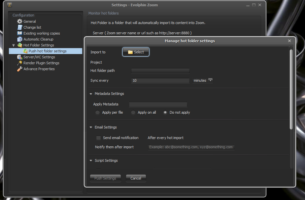Viewport: 305px width, 200px height.
Task: Cancel the Manage hot folder settings dialog
Action: pyautogui.click(x=136, y=178)
